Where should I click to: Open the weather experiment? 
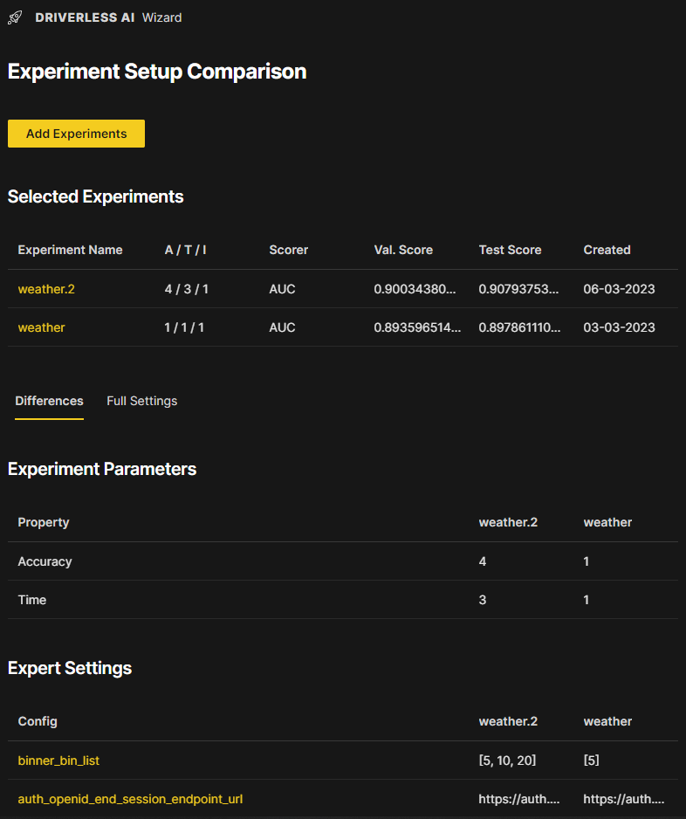click(41, 327)
